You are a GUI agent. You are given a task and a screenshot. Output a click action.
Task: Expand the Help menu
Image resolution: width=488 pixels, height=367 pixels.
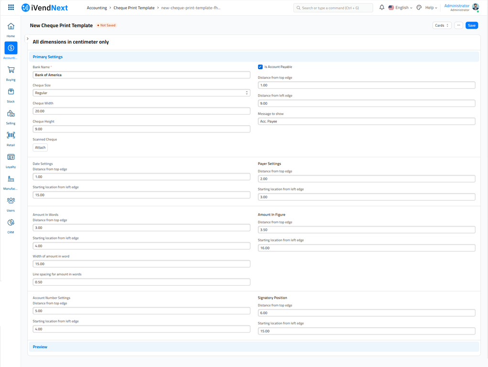coord(431,8)
